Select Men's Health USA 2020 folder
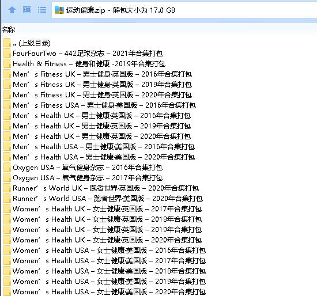 (x=104, y=157)
